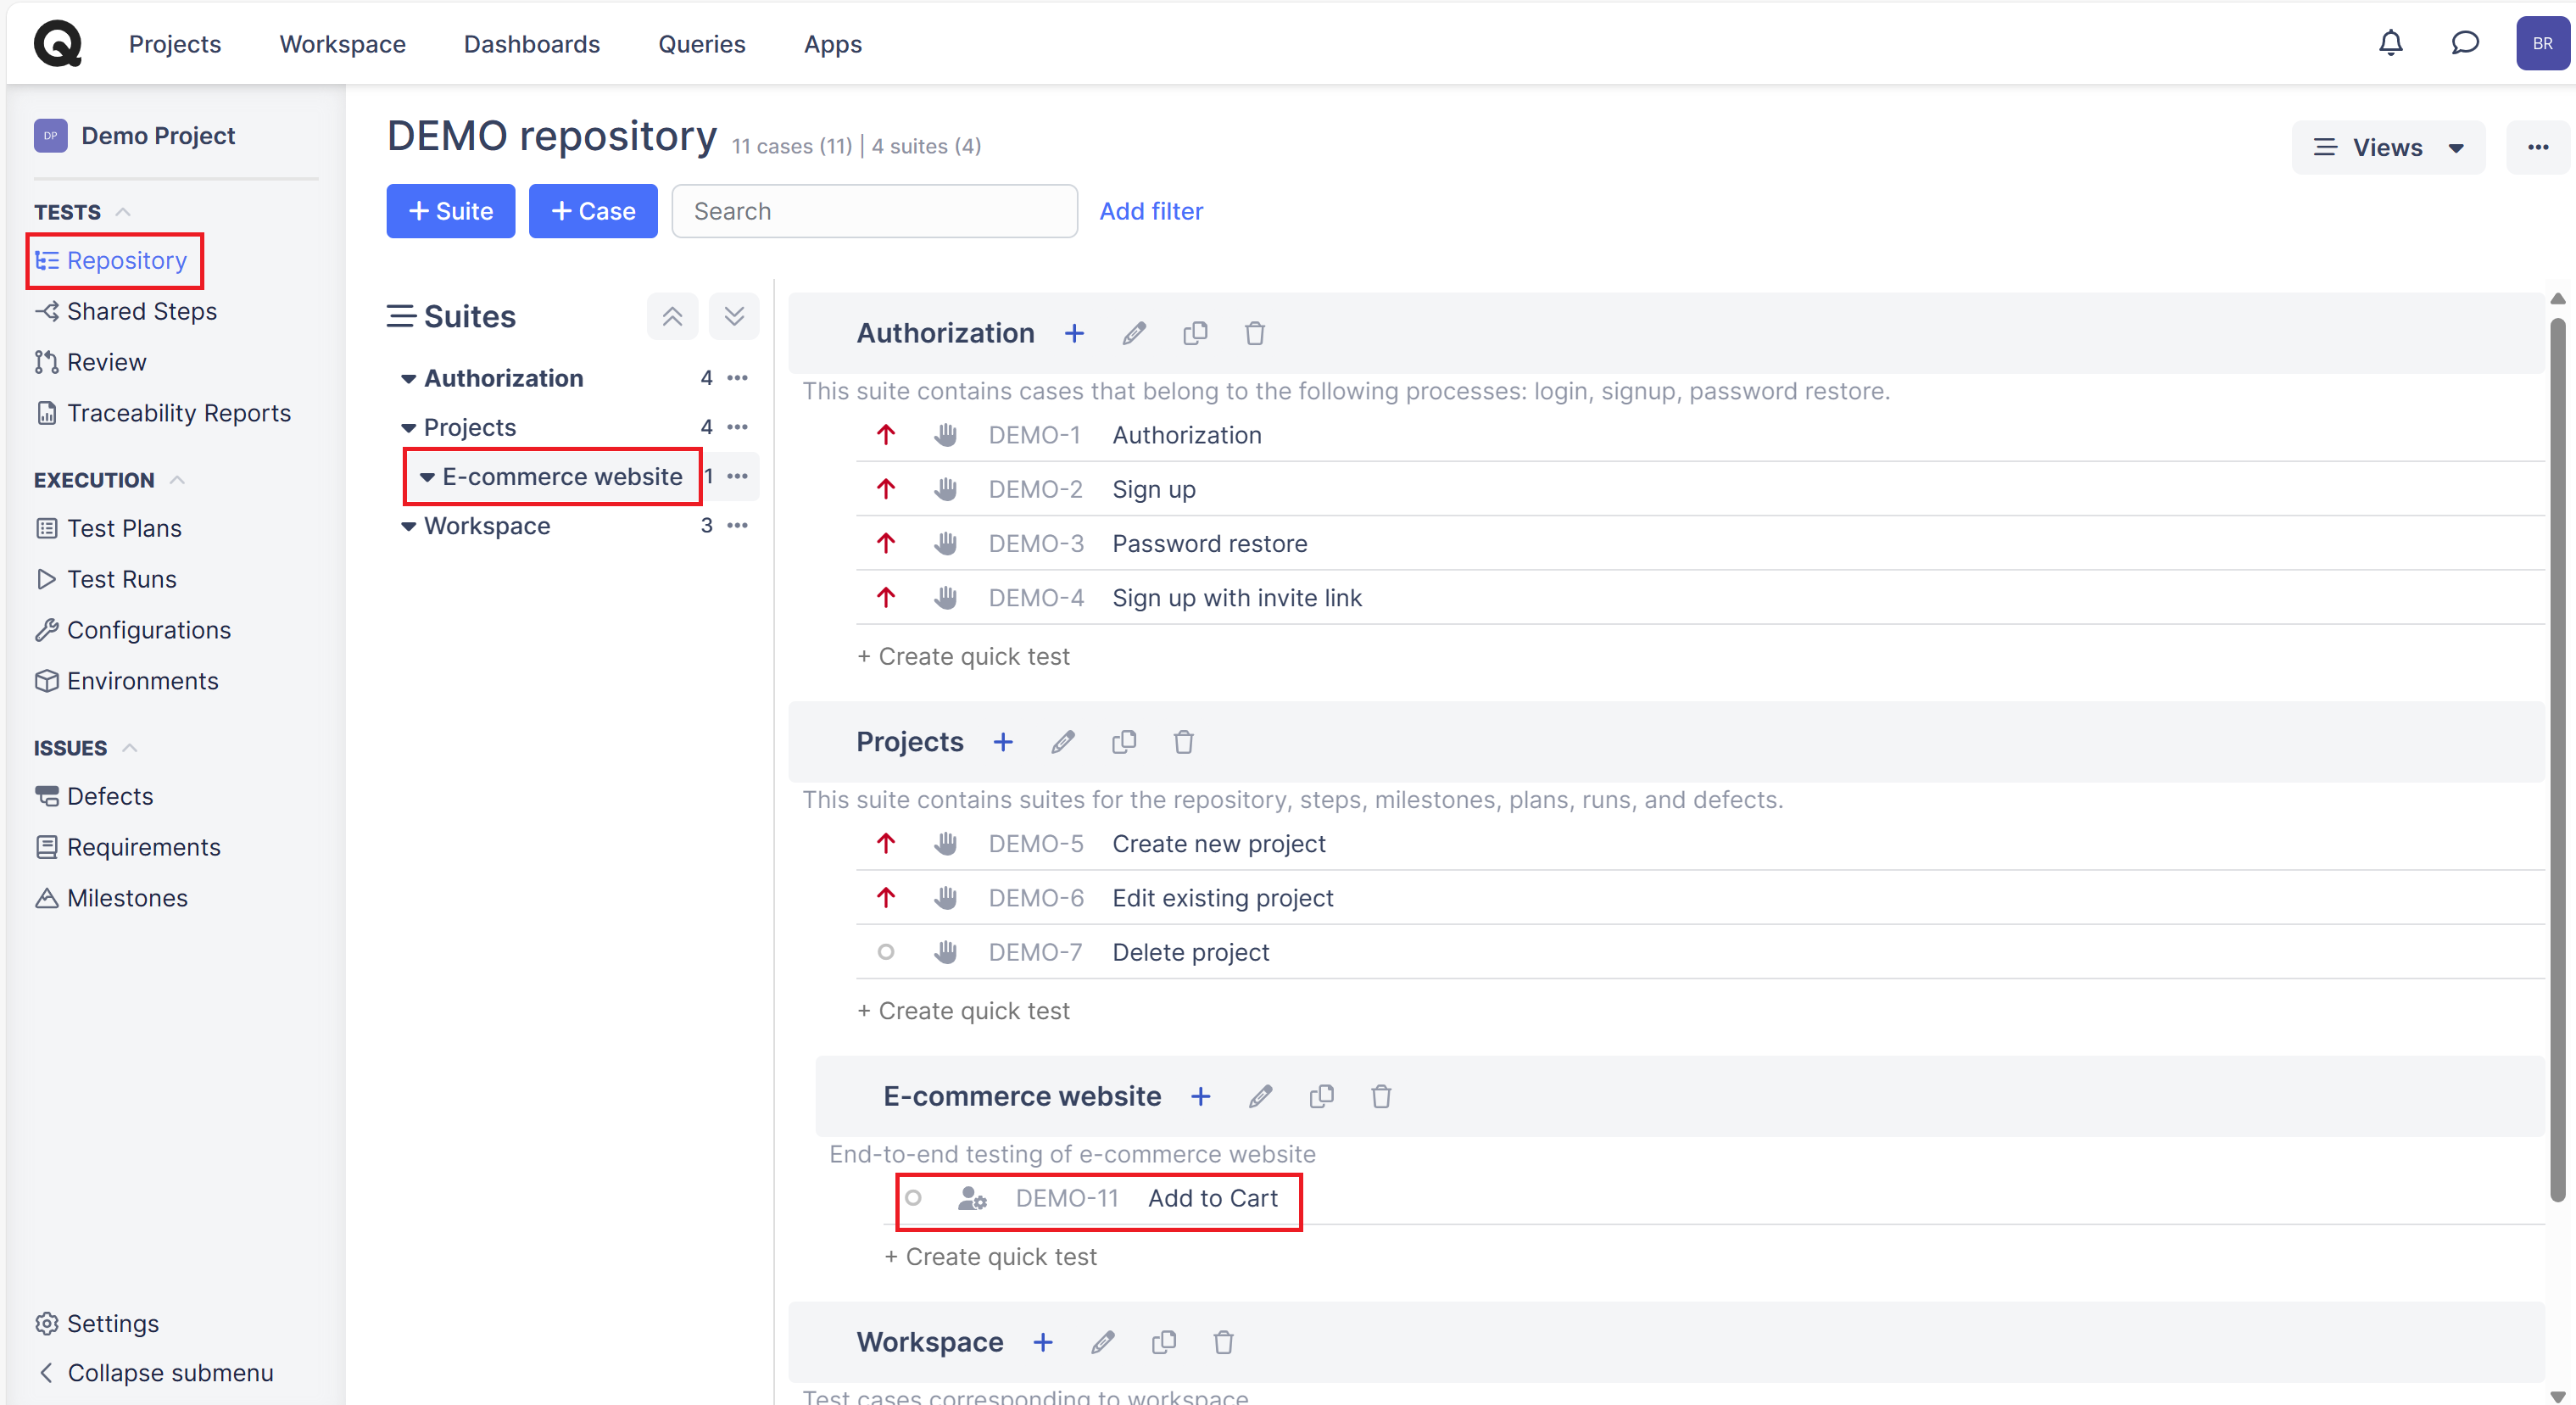Collapse the Projects suite tree arrow
This screenshot has width=2576, height=1405.
408,428
